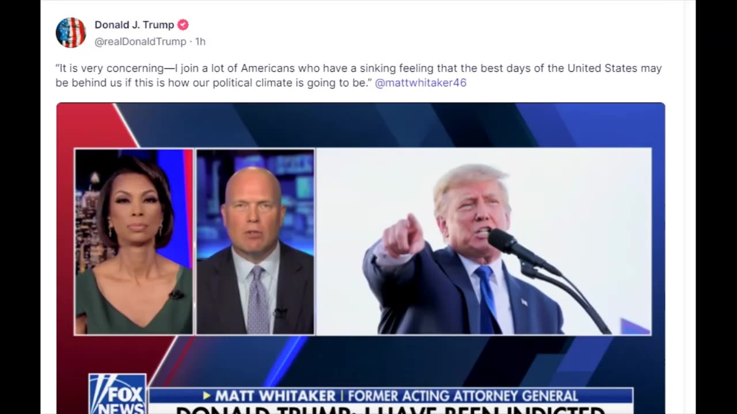Open the middle panel with bald man

pos(256,241)
